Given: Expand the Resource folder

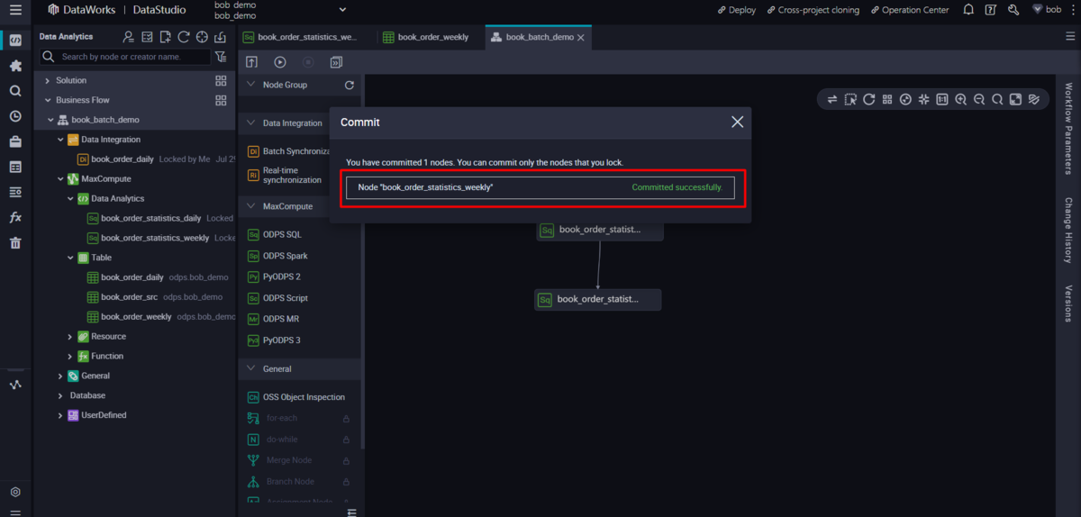Looking at the screenshot, I should tap(70, 337).
